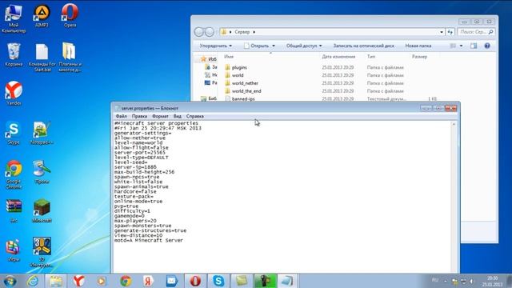The image size is (512, 288).
Task: Switch to Skype on the taskbar
Action: click(218, 281)
